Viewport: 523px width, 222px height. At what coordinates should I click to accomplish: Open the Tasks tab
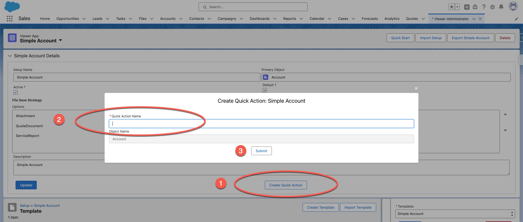121,19
